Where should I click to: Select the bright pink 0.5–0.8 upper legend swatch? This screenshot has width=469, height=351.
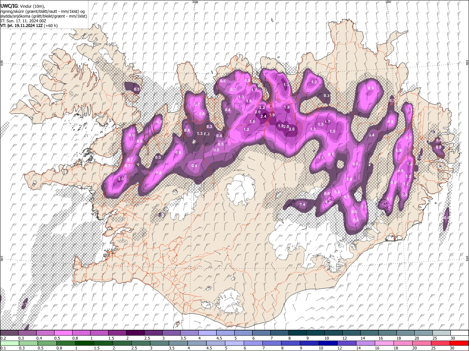click(x=63, y=333)
